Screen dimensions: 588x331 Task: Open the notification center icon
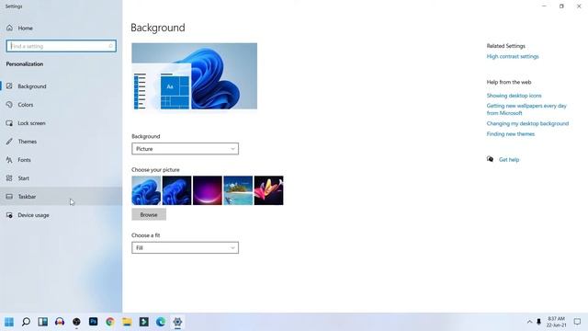[577, 322]
